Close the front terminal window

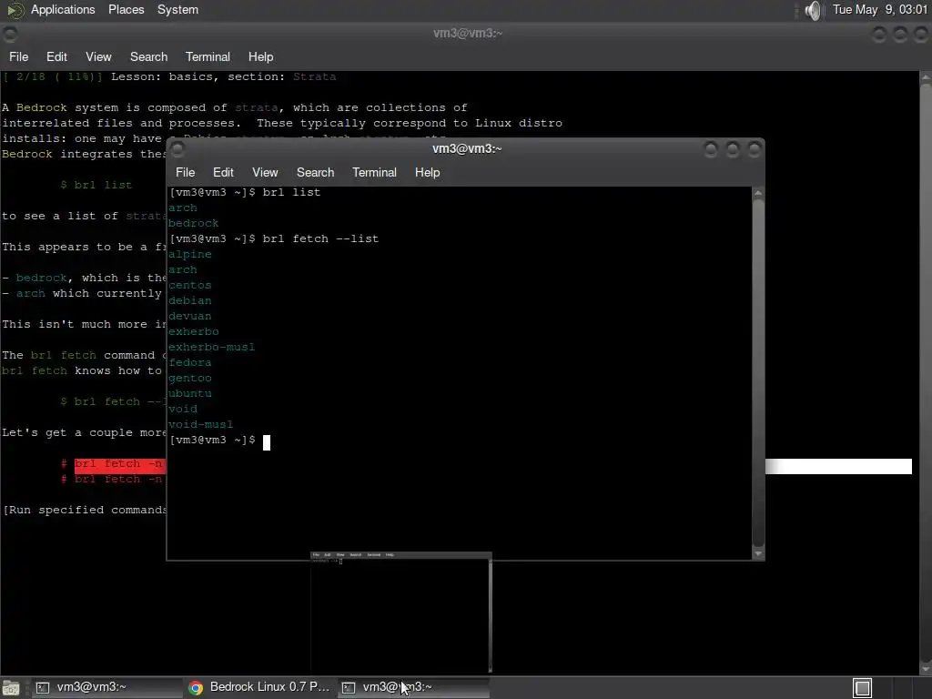(755, 149)
